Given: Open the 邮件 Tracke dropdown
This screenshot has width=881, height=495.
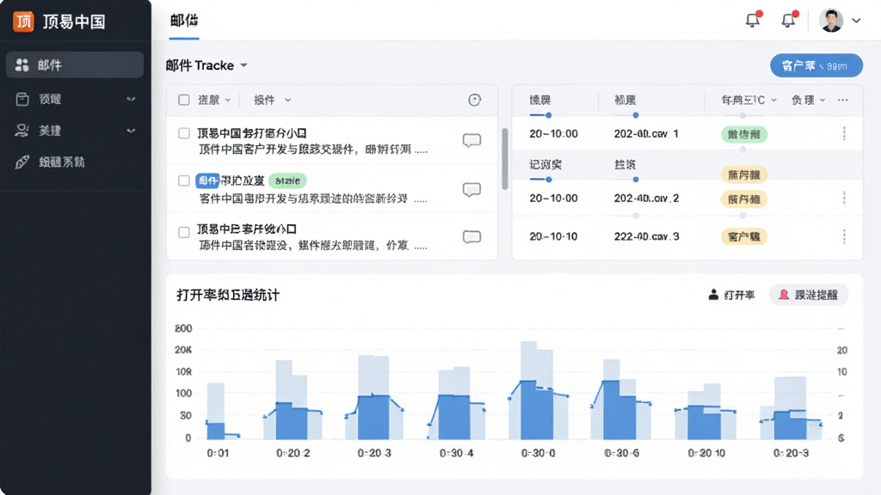Looking at the screenshot, I should pyautogui.click(x=206, y=65).
